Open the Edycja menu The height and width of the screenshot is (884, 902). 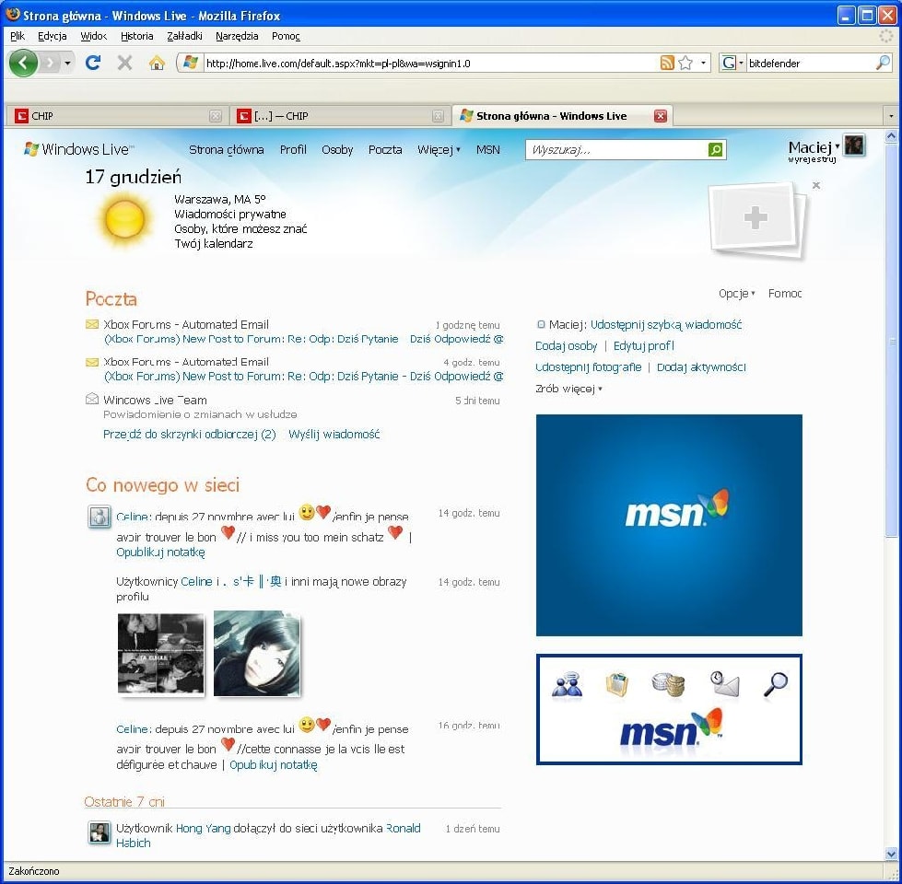[x=53, y=36]
